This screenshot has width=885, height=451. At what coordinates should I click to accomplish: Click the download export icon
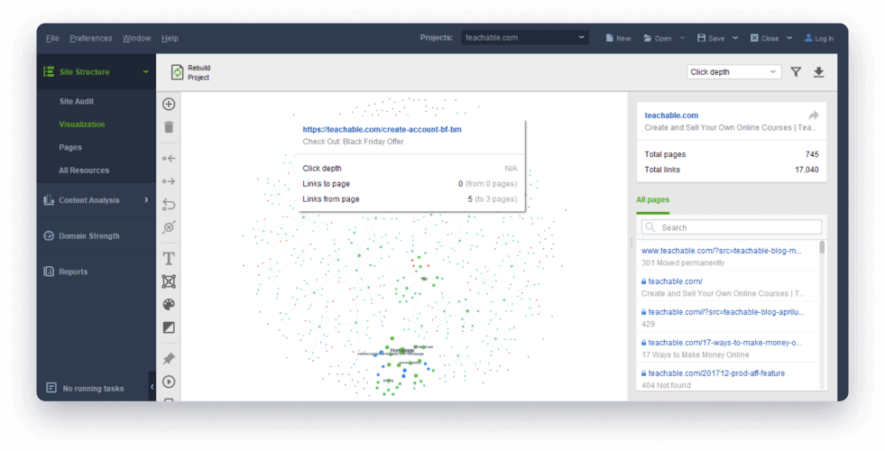(818, 72)
